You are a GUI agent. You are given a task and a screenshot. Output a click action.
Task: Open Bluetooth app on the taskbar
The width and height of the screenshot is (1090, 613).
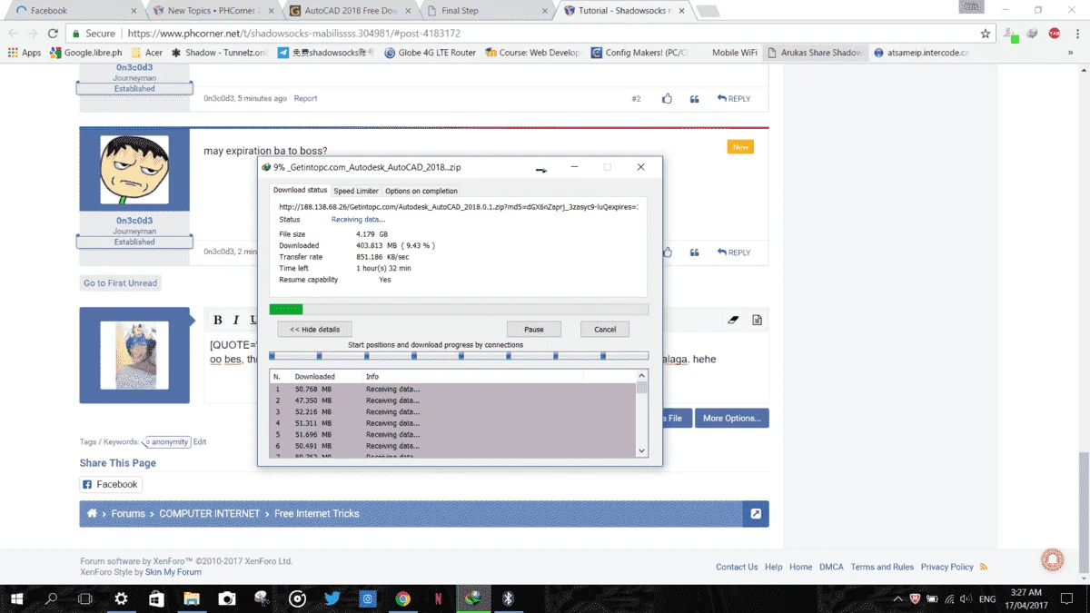(x=509, y=598)
